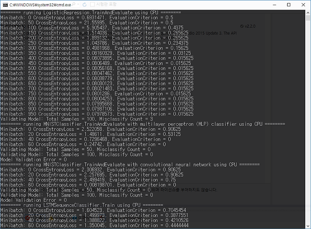Image resolution: width=311 pixels, height=229 pixels.
Task: Click the loss value 1.043786
Action: point(97,43)
